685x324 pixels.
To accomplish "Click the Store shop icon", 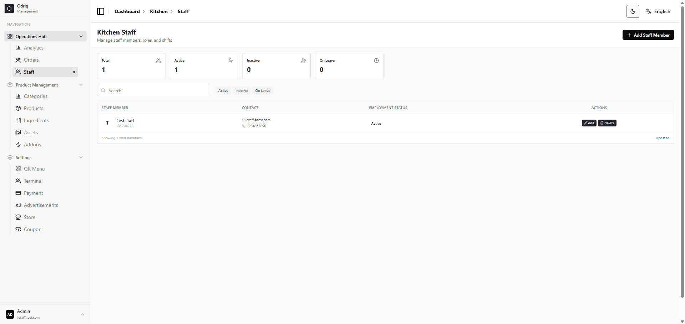I will pos(18,217).
